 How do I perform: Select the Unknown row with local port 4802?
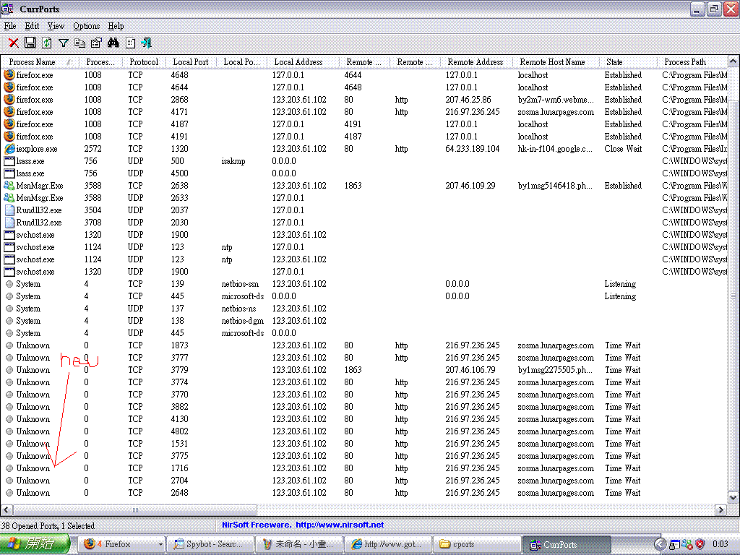click(364, 431)
